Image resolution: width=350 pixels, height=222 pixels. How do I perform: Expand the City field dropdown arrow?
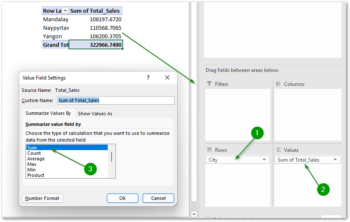[x=264, y=160]
